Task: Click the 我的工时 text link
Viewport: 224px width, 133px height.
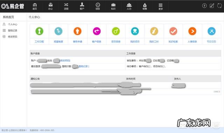Action: pos(154,41)
